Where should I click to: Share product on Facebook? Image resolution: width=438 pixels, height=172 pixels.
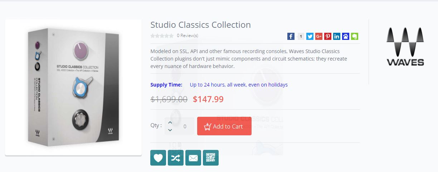tap(291, 36)
